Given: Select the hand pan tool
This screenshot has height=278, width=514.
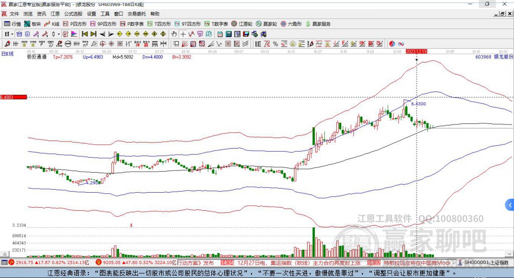Looking at the screenshot, I should click(174, 34).
